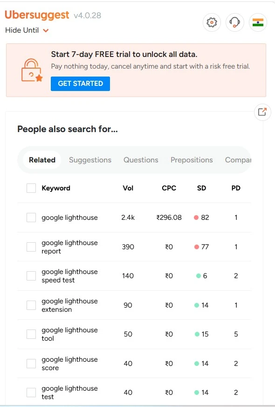Check the google lighthouse test checkbox

(x=31, y=392)
